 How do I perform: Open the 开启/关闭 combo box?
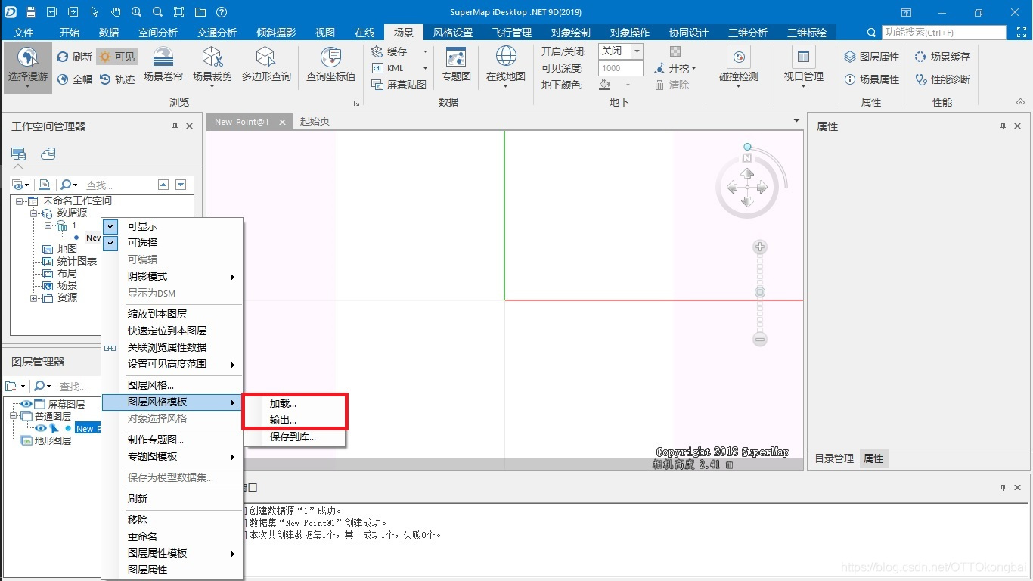pyautogui.click(x=621, y=51)
